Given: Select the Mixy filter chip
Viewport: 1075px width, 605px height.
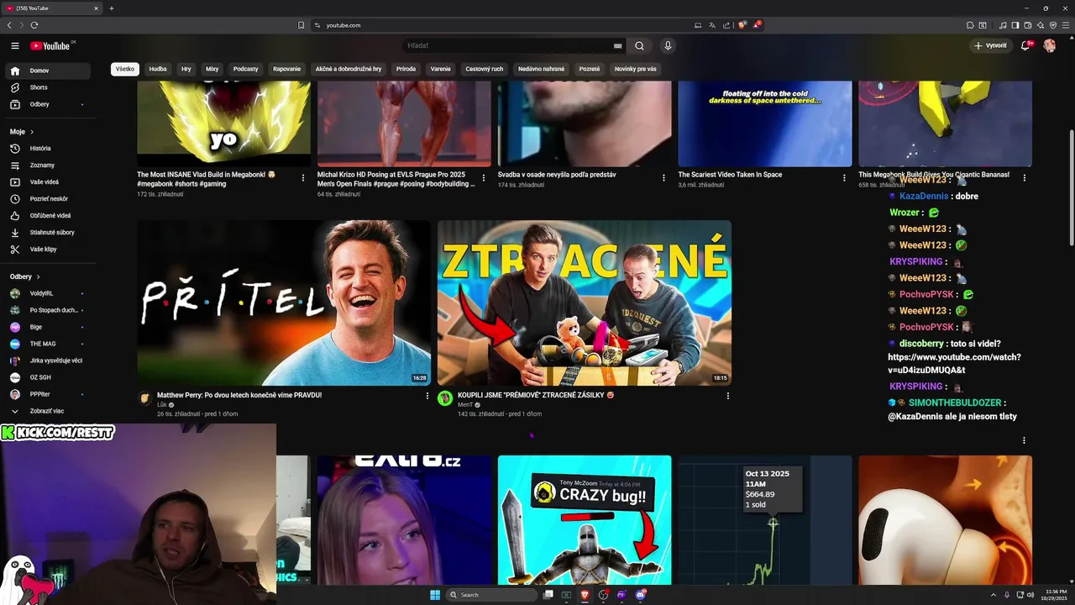Looking at the screenshot, I should point(212,69).
